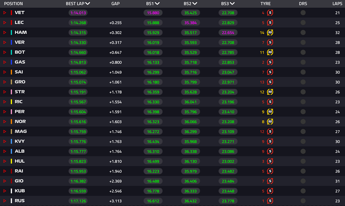Select the TYRE column header
This screenshot has width=345, height=206.
(x=265, y=4)
